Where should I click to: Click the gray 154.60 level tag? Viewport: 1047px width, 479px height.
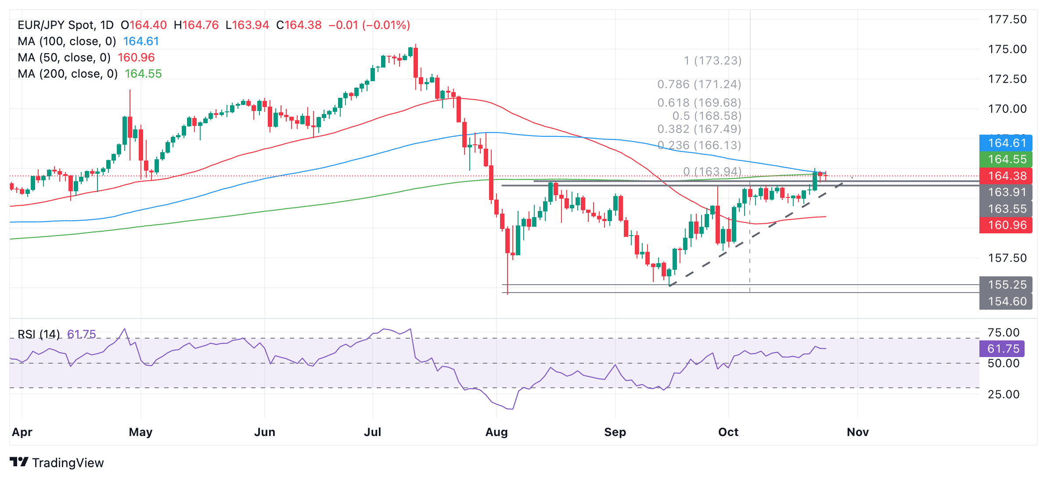1005,301
